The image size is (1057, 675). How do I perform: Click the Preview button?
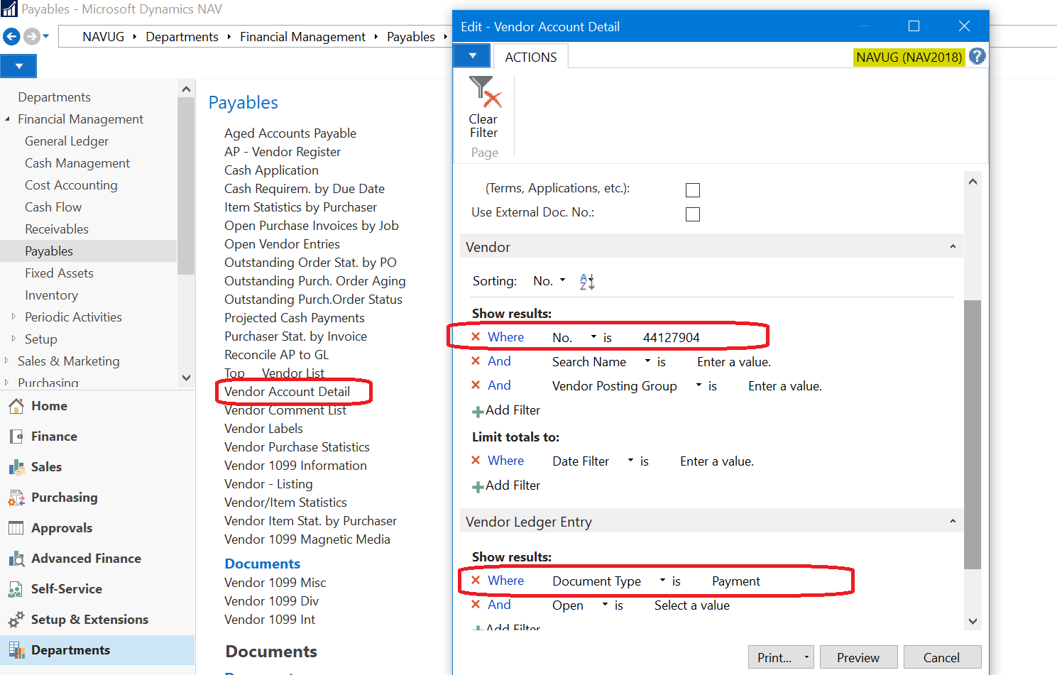pyautogui.click(x=858, y=657)
